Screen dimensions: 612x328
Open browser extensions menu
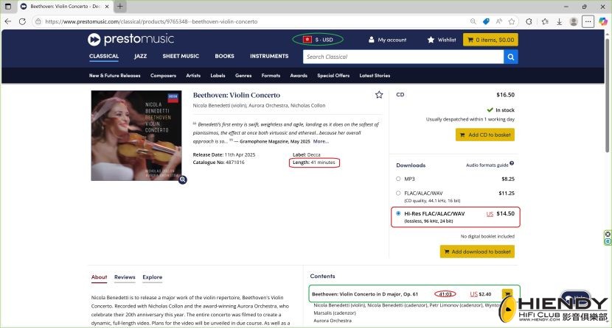tap(529, 21)
